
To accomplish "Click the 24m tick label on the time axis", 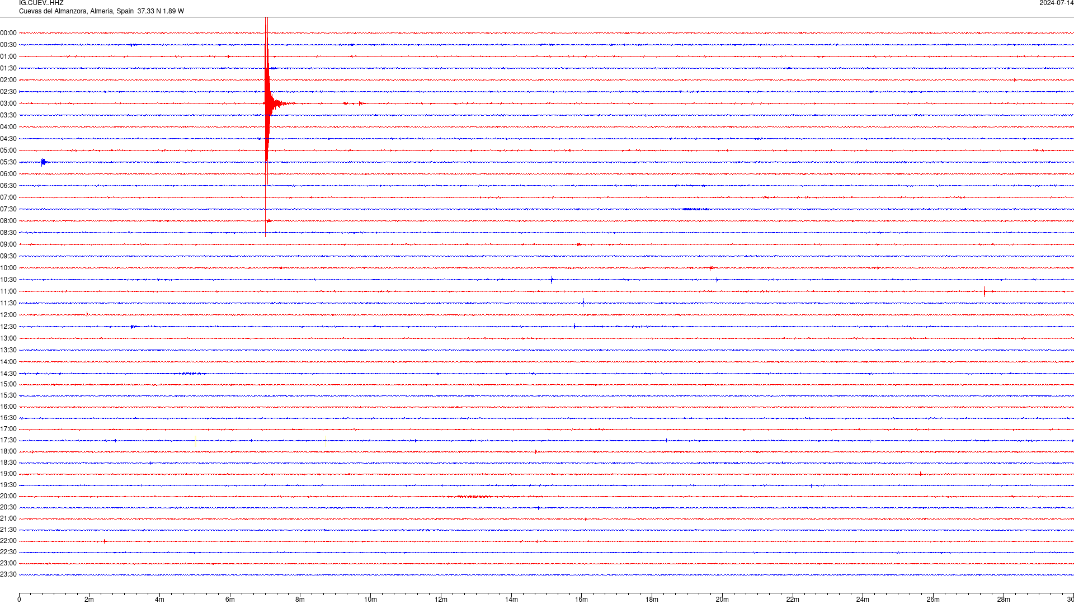I will click(863, 600).
